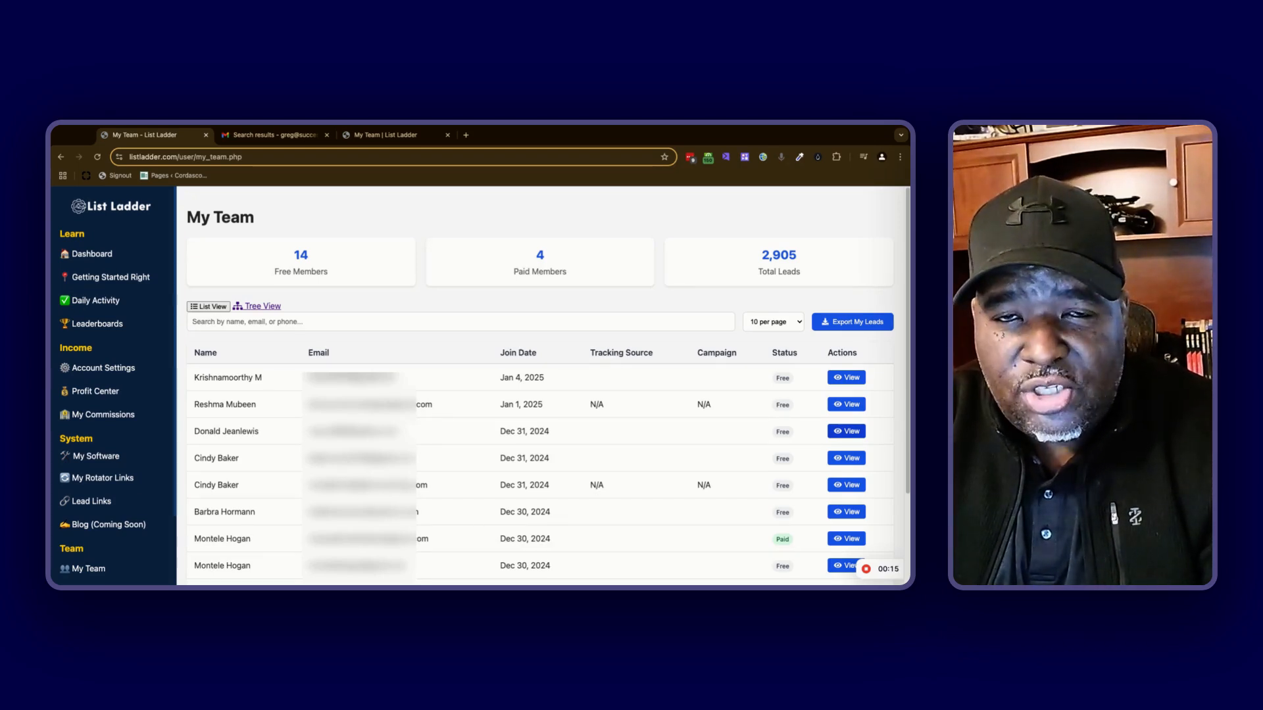Open Pages ‹ Cordasco bookmark

coord(173,176)
